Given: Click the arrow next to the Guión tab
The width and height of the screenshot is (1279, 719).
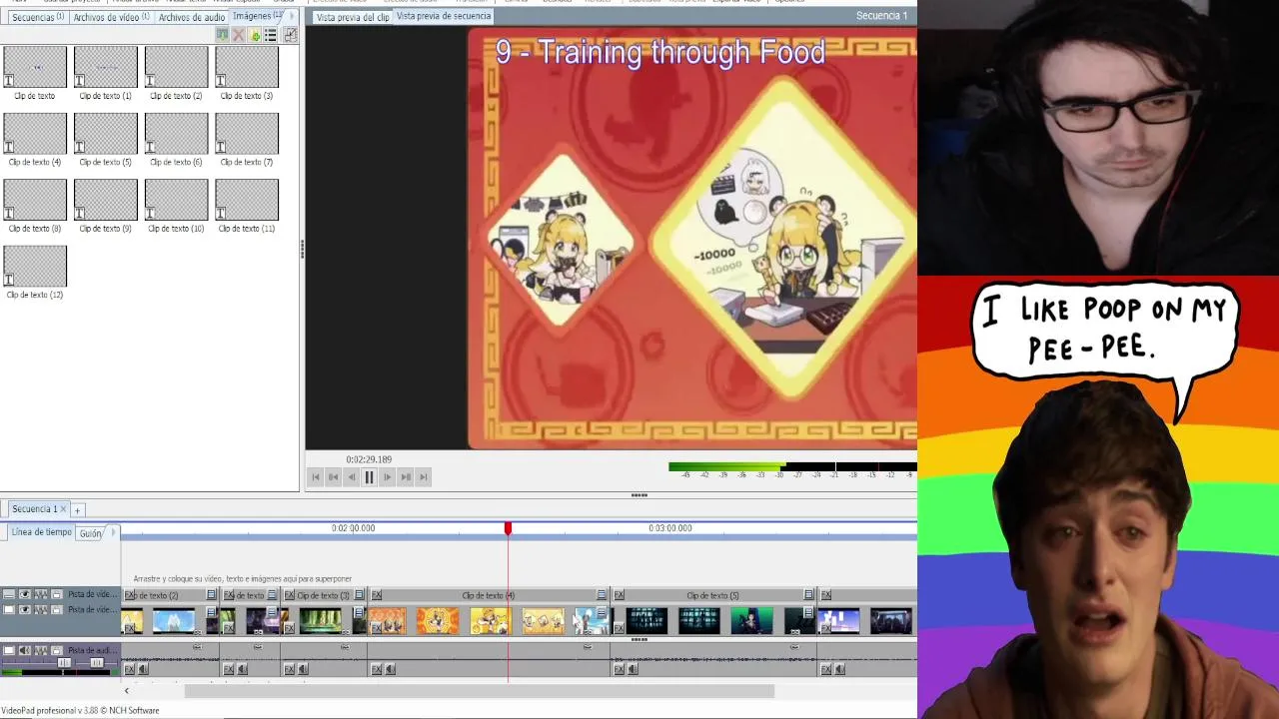Looking at the screenshot, I should point(113,532).
